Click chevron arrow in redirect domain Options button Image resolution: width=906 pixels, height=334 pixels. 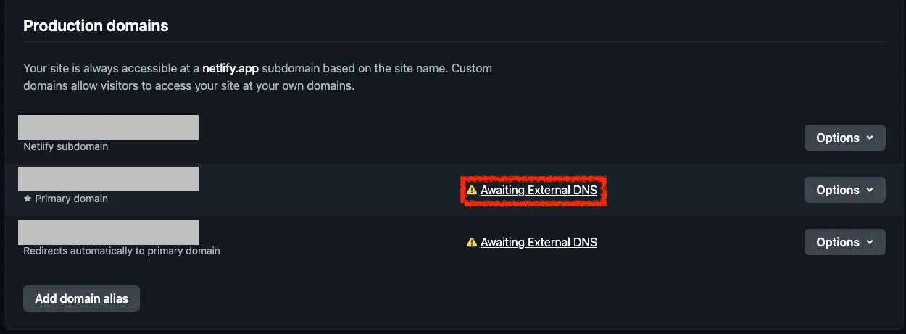pyautogui.click(x=869, y=242)
